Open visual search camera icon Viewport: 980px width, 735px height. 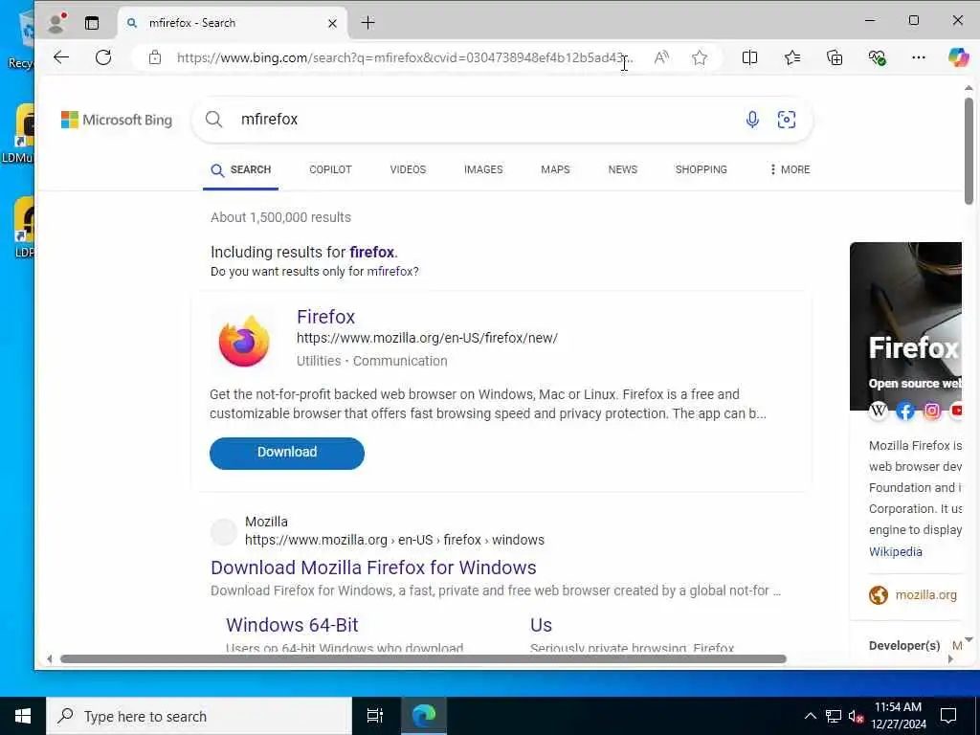[787, 119]
